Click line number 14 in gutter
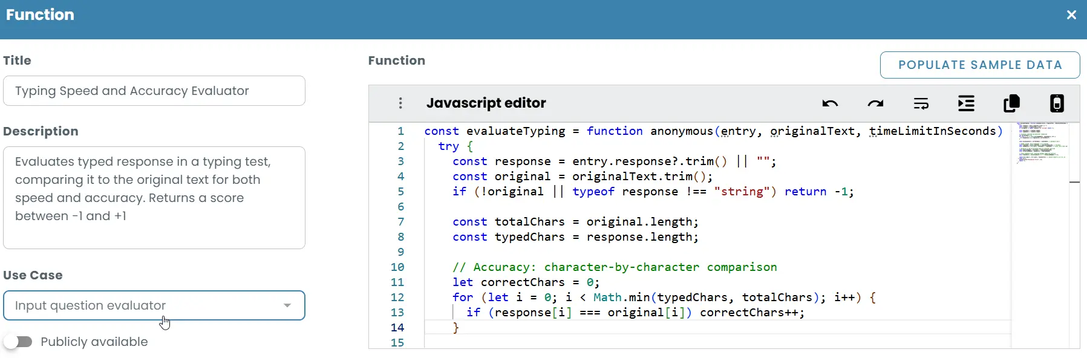This screenshot has width=1087, height=358. coord(397,327)
